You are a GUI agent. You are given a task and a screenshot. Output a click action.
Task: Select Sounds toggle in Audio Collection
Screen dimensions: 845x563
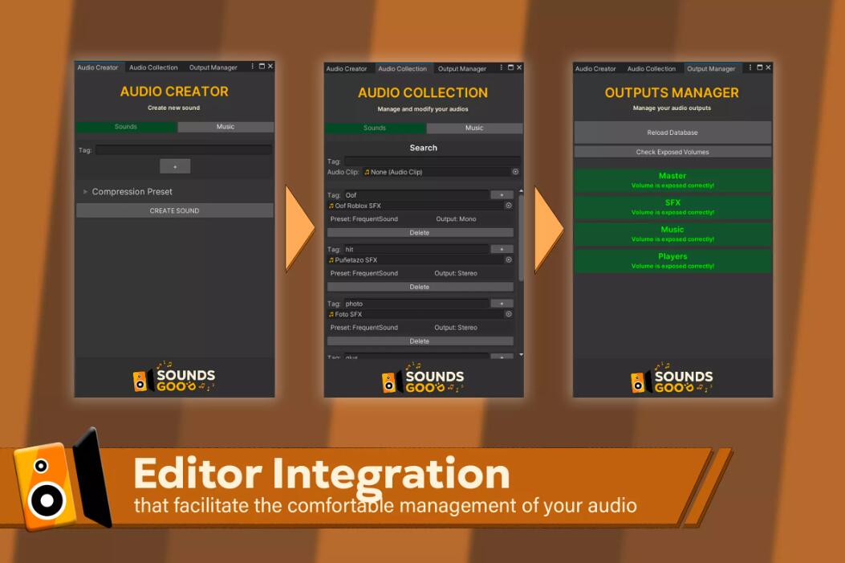coord(375,129)
